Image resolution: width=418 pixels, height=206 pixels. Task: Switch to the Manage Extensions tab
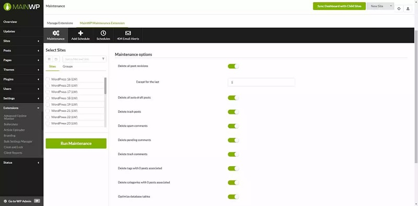pyautogui.click(x=60, y=23)
